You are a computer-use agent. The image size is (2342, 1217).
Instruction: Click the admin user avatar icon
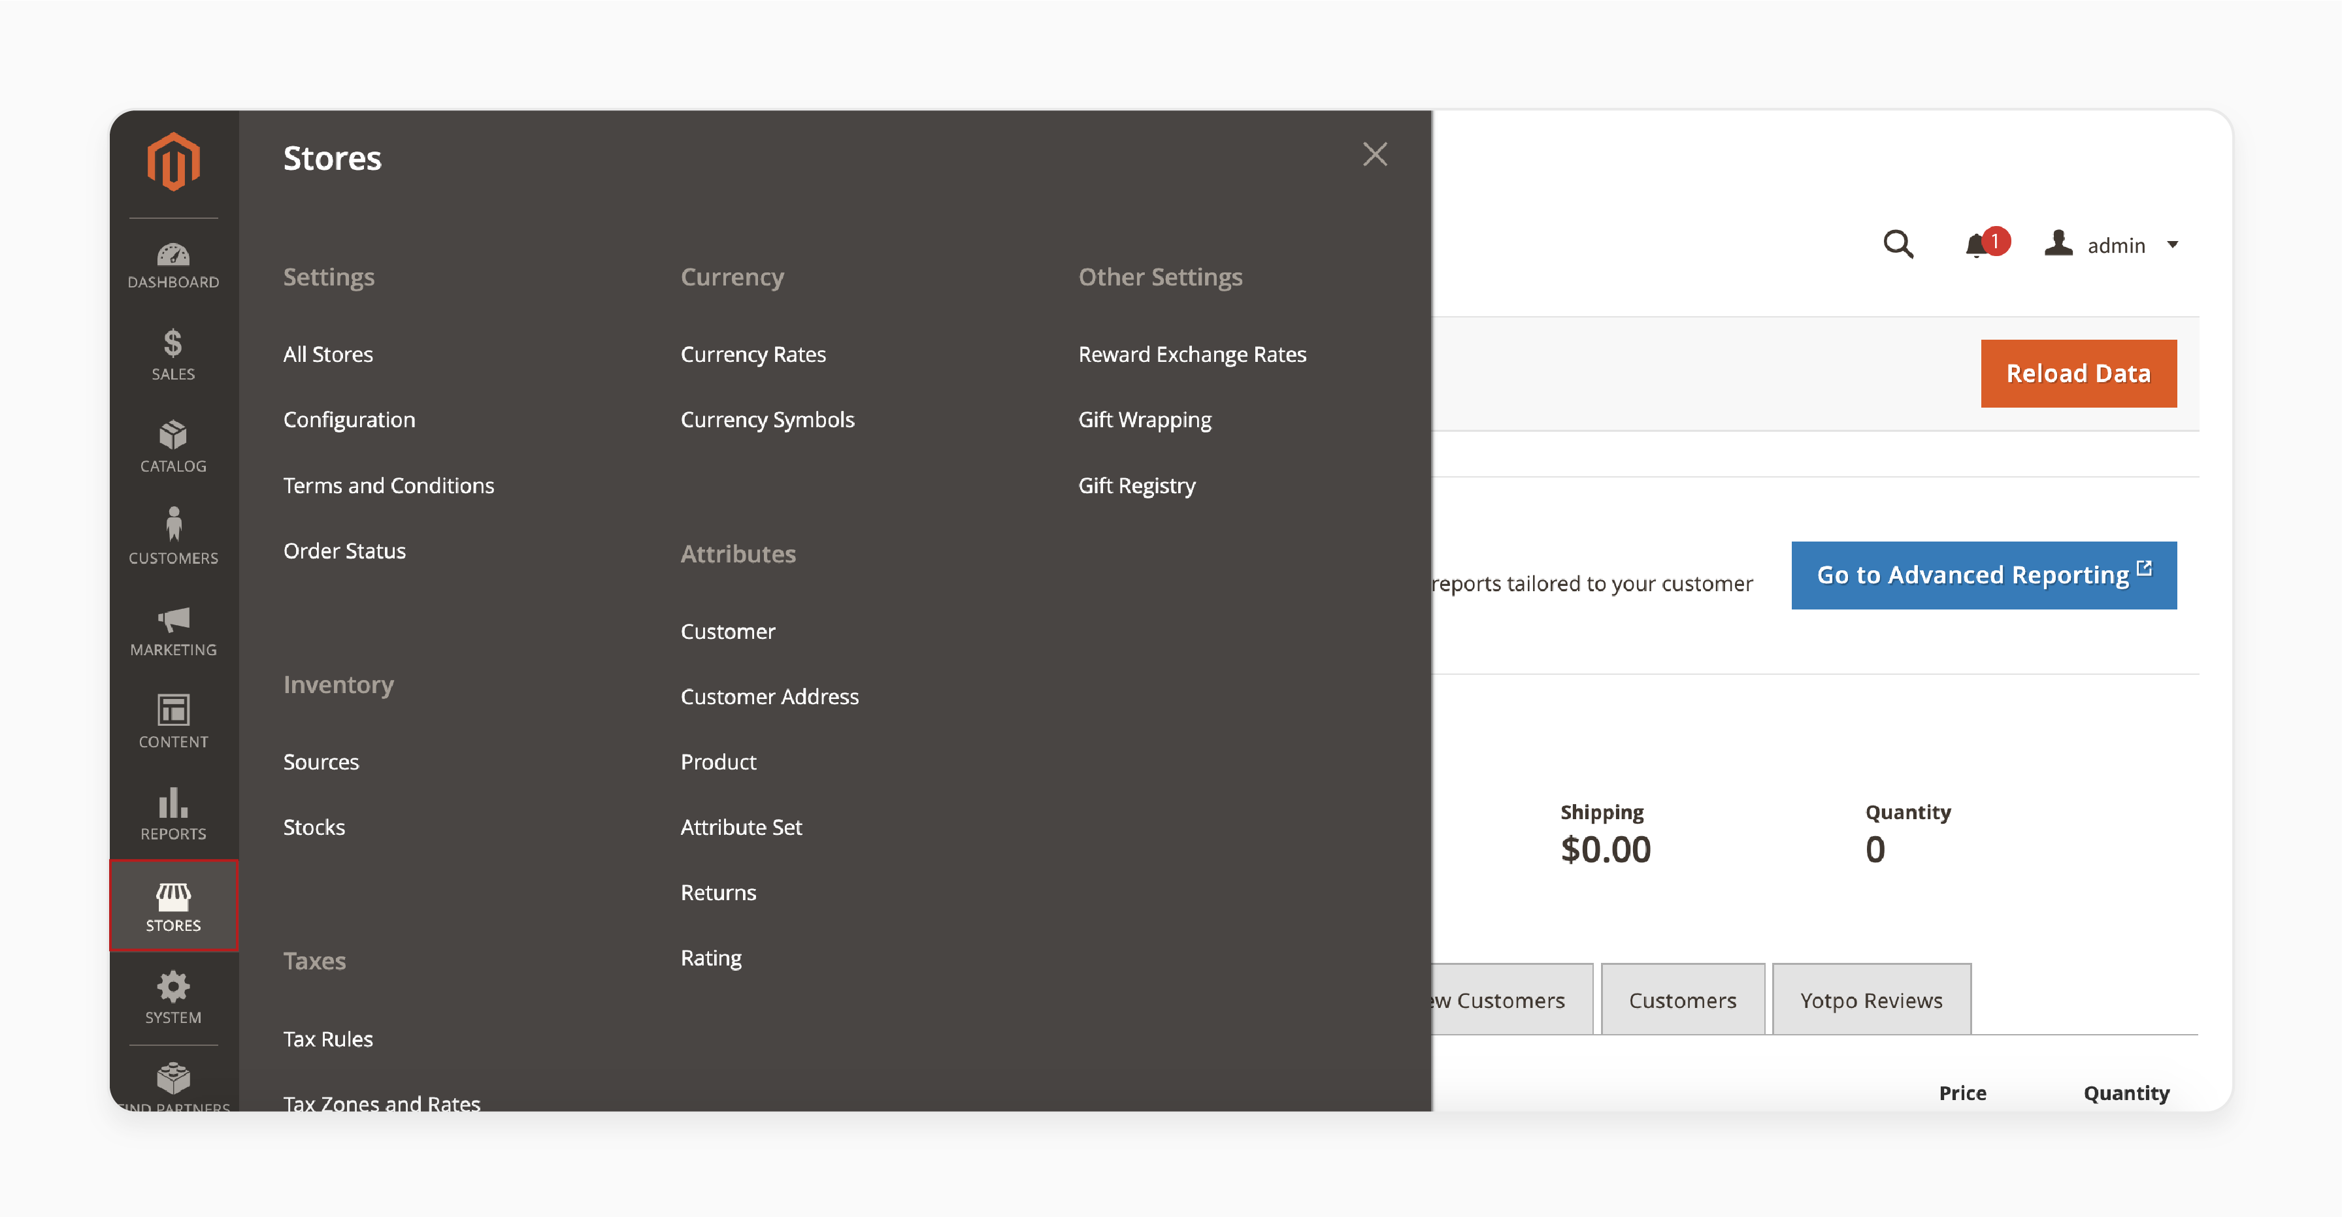(2059, 242)
